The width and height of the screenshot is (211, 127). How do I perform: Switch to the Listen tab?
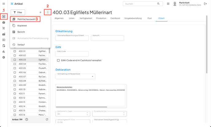[x=71, y=18]
